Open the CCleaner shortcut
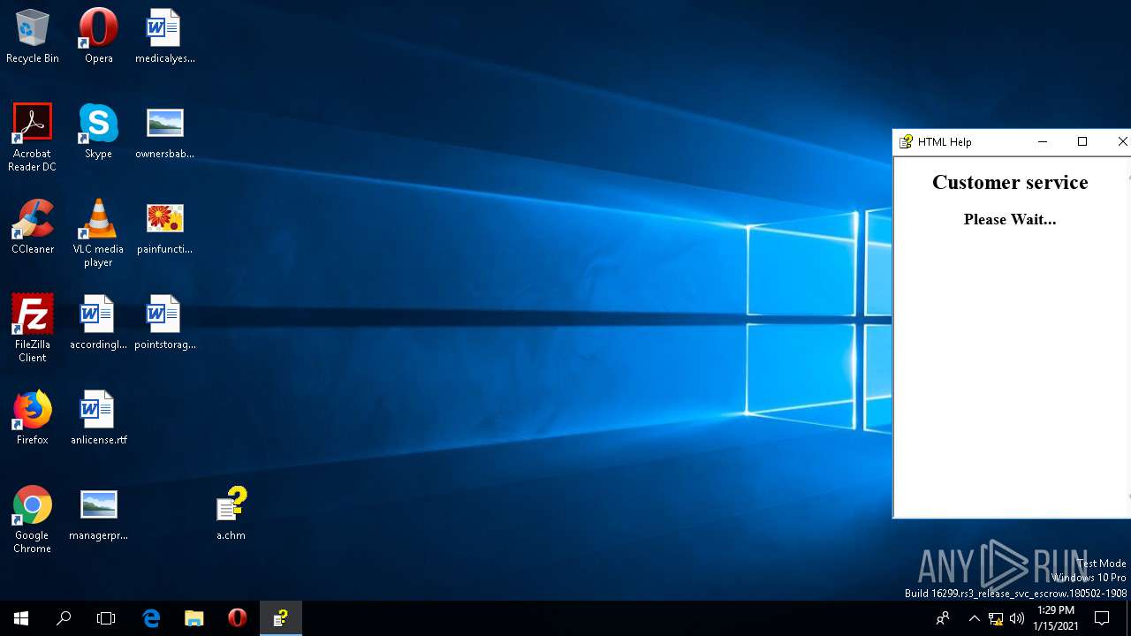Screen dimensions: 1131x636 pos(33,227)
